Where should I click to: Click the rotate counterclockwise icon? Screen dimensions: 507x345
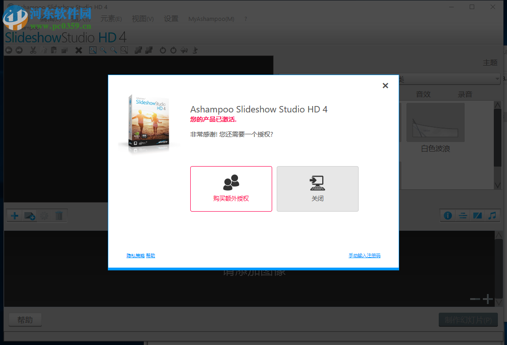pyautogui.click(x=163, y=50)
